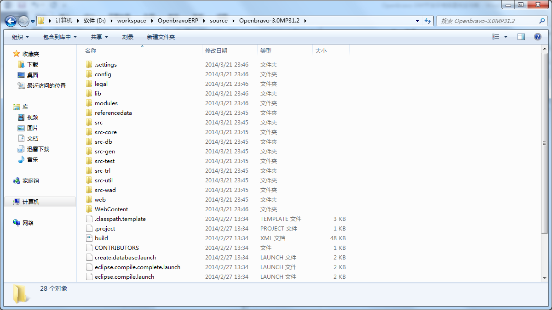The width and height of the screenshot is (552, 310).
Task: Expand the arrow after source breadcrumb
Action: point(233,21)
